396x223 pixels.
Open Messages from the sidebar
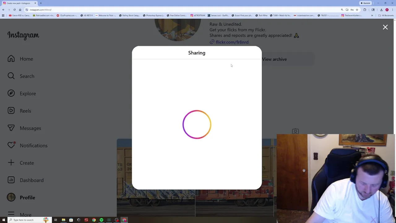[x=24, y=128]
